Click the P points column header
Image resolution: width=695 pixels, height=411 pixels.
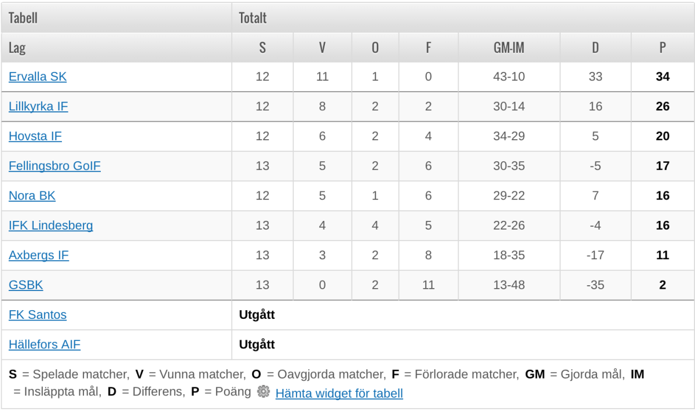(663, 48)
